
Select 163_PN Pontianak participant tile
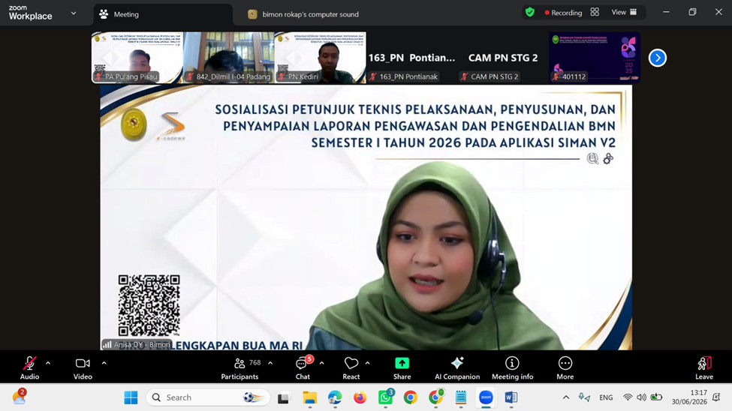(x=411, y=58)
